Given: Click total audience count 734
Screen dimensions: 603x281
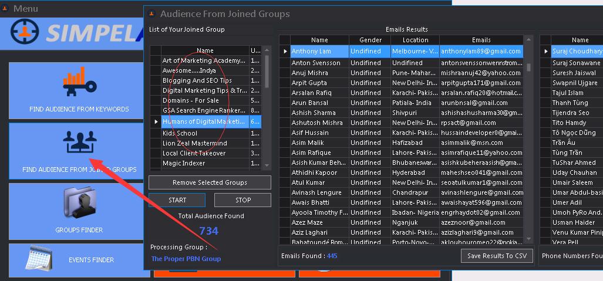Looking at the screenshot, I should pos(209,231).
